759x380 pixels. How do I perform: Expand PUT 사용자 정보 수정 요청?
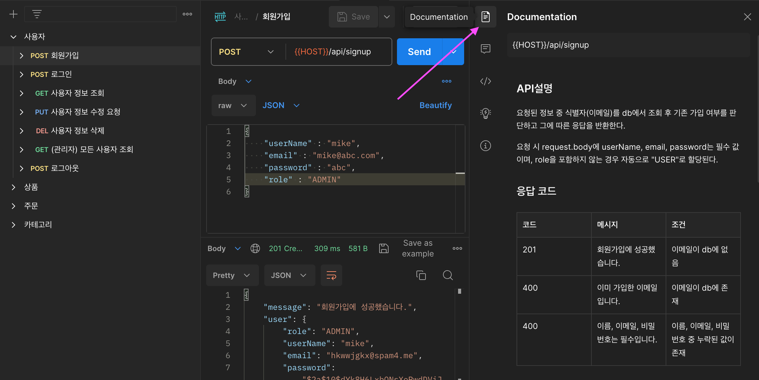21,112
